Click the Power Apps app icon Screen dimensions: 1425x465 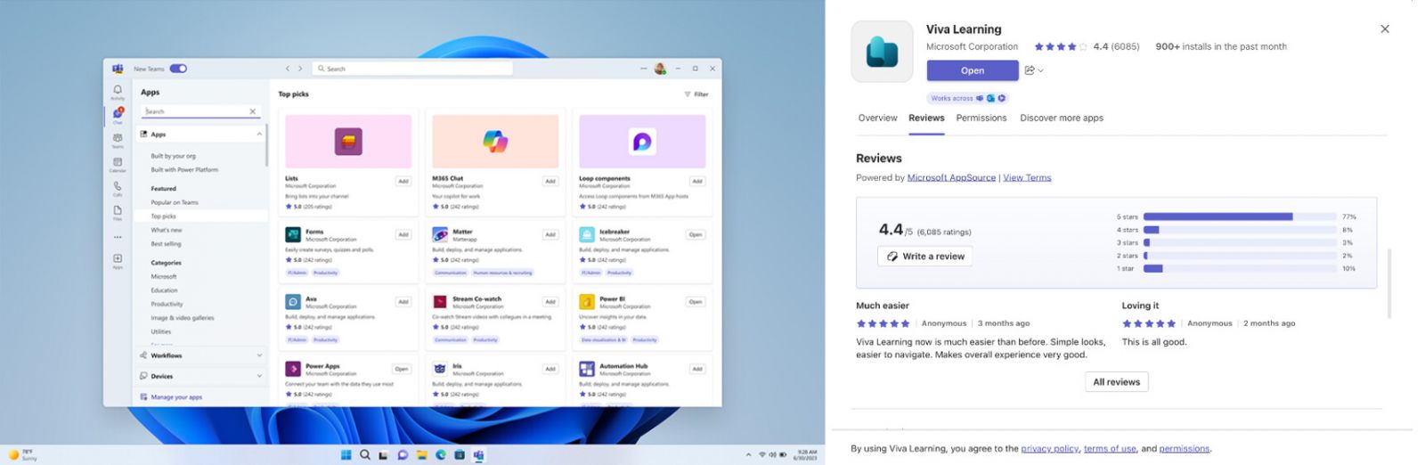pyautogui.click(x=293, y=369)
